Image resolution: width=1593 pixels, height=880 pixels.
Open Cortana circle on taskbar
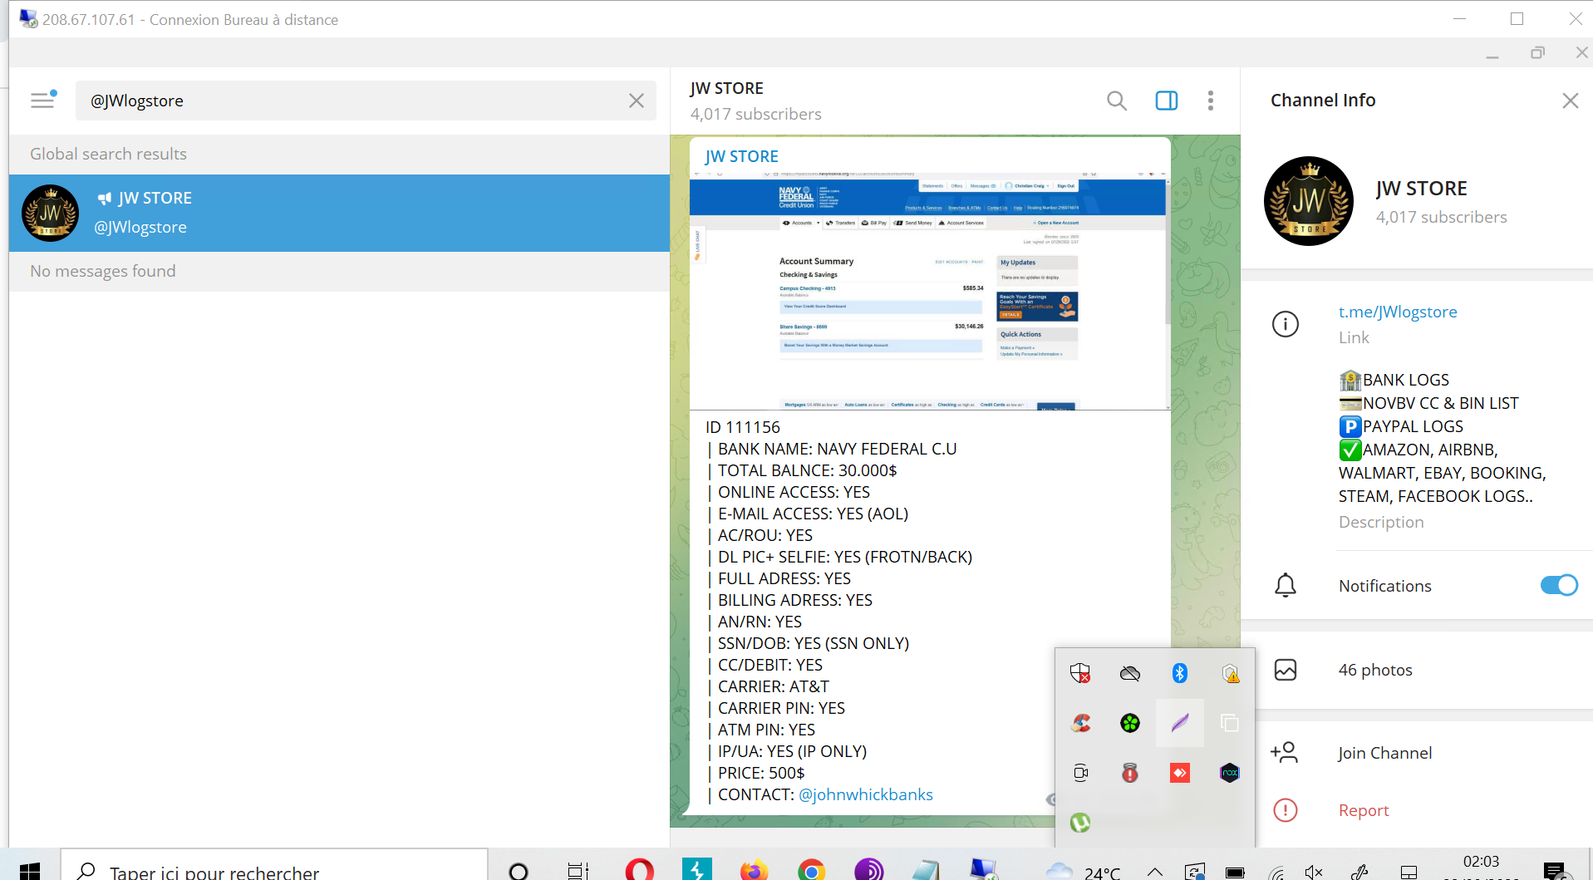coord(519,871)
